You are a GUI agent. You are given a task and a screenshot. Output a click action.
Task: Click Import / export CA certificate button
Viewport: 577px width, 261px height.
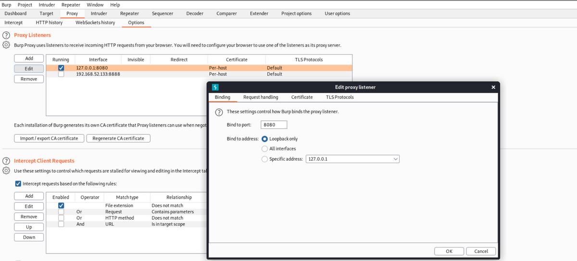pyautogui.click(x=48, y=138)
